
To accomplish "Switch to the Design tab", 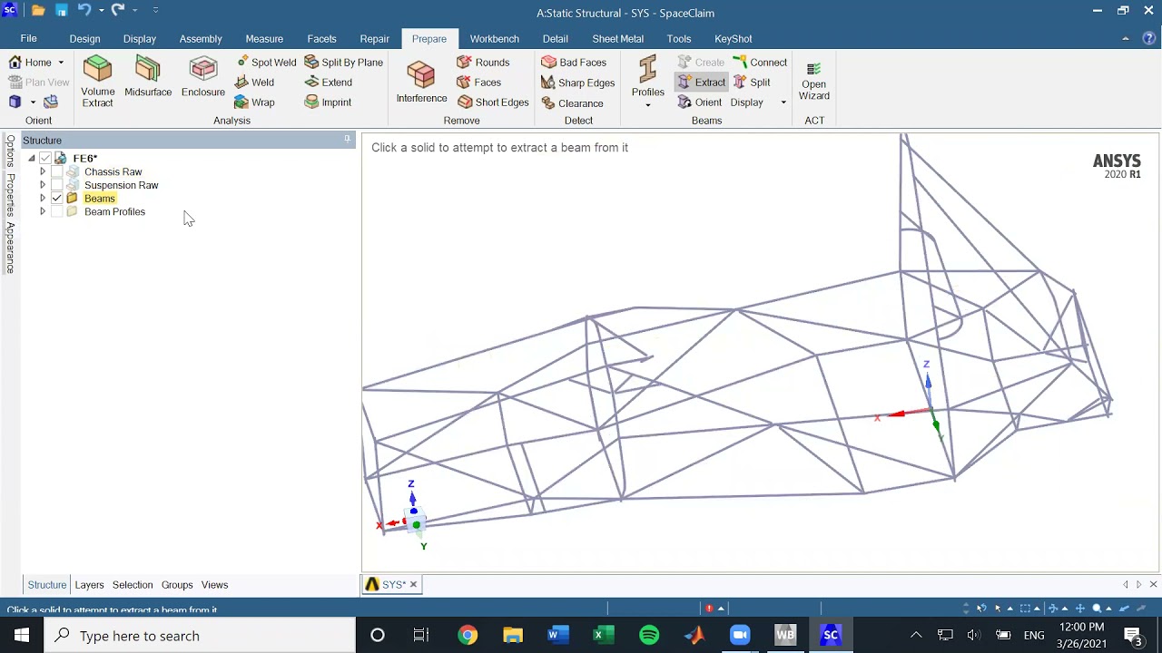I will 84,39.
